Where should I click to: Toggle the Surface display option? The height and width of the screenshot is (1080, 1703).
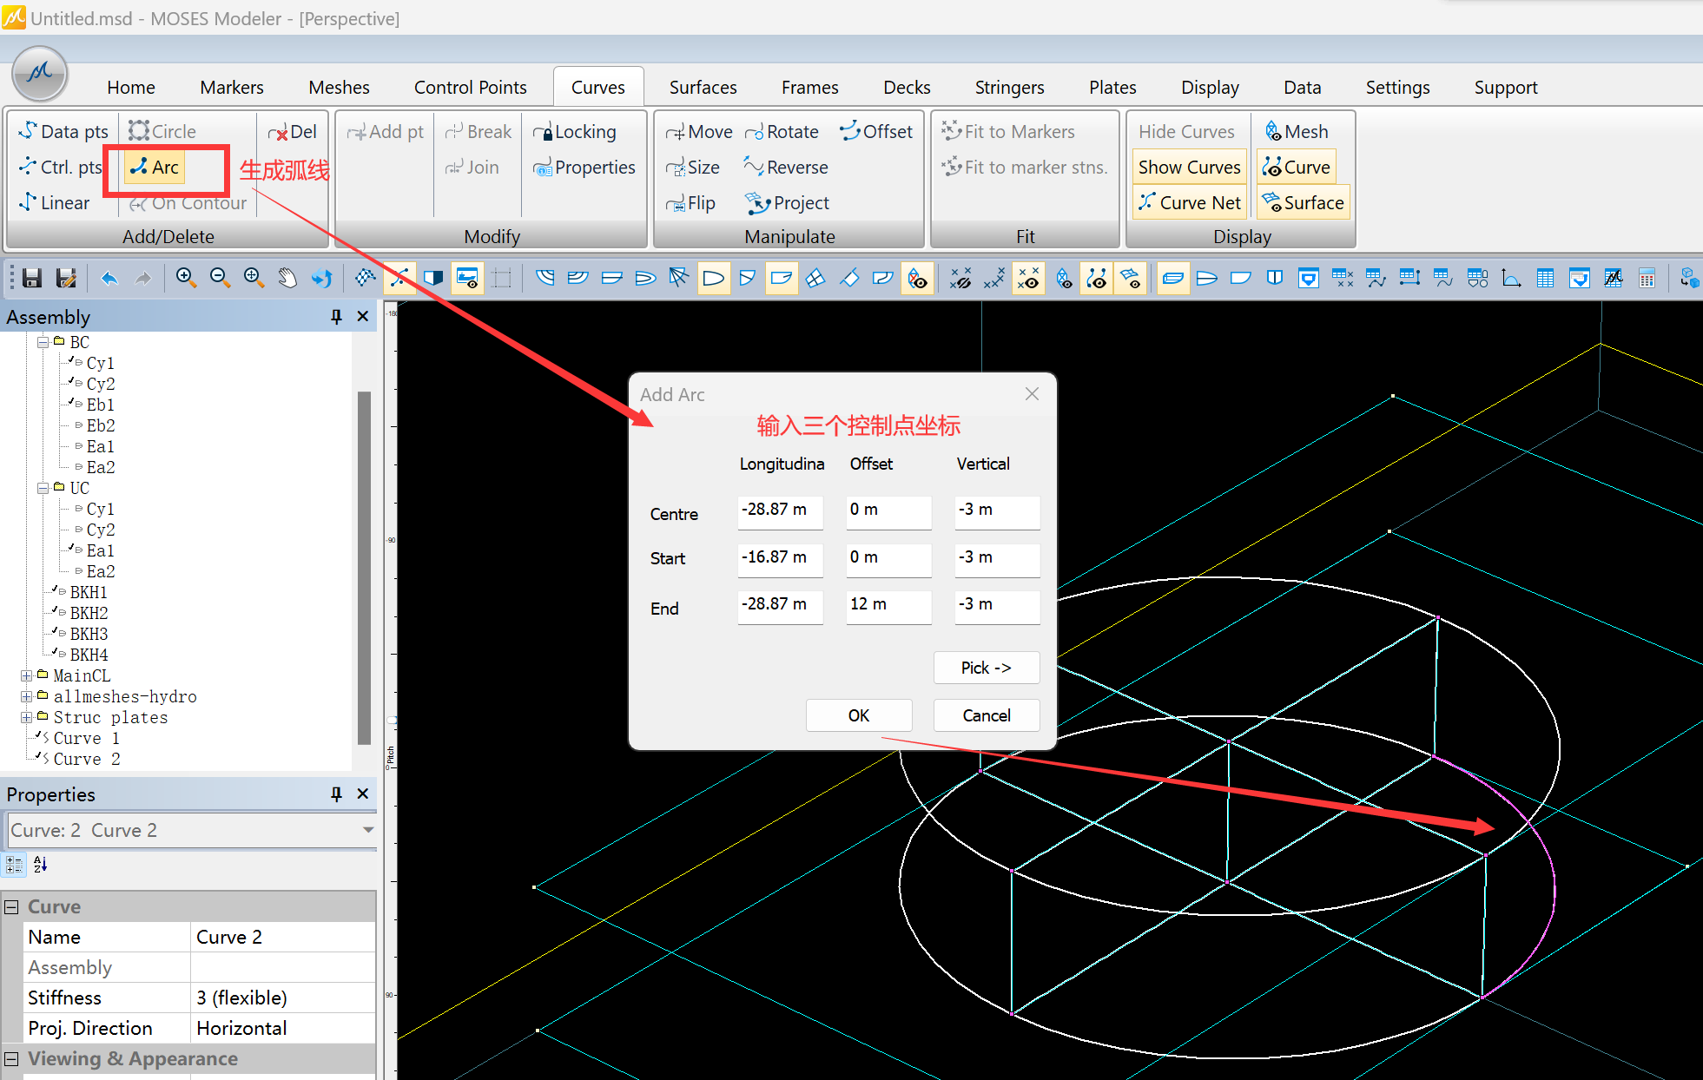click(x=1303, y=203)
